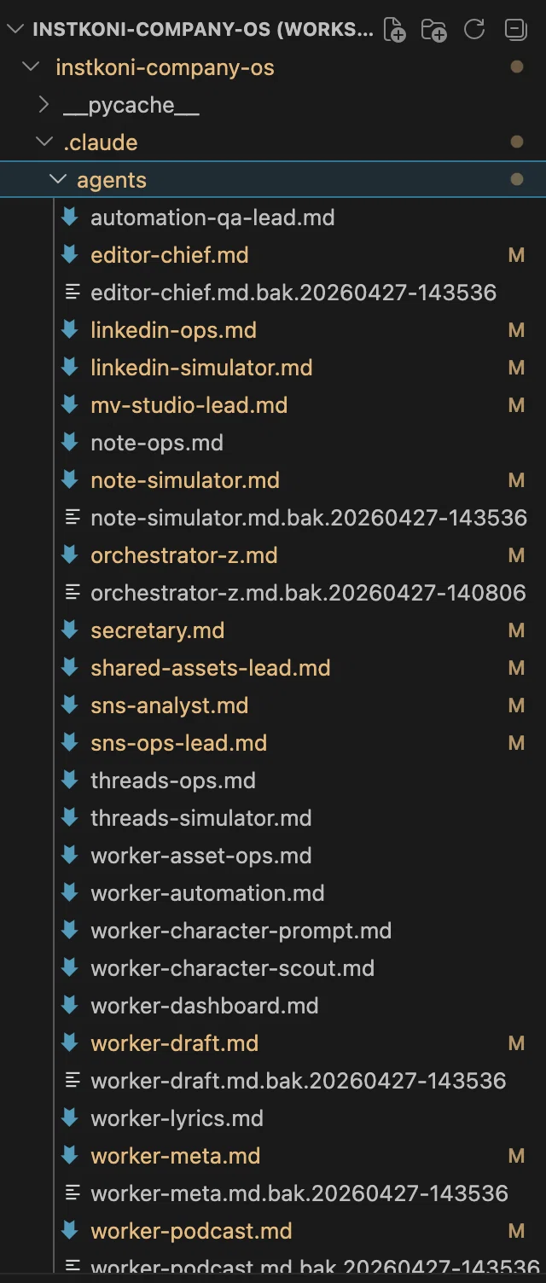Collapse the instkoni-company-os root folder

31,67
